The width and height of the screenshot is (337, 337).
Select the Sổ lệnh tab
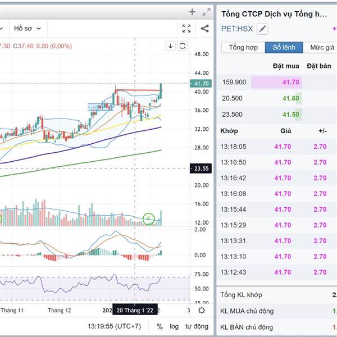(x=284, y=48)
